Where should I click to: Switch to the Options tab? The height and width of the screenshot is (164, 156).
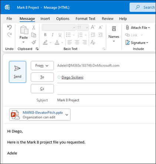click(x=63, y=19)
